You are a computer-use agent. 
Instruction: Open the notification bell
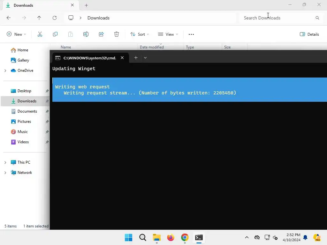(305, 237)
